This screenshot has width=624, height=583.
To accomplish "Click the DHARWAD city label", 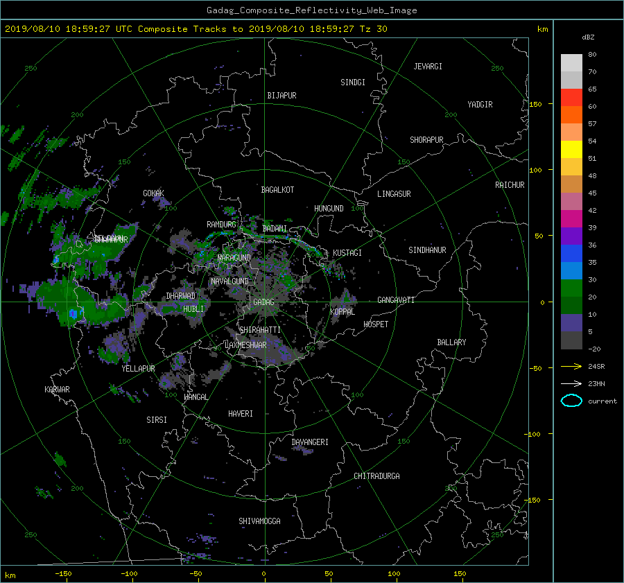I will 181,296.
